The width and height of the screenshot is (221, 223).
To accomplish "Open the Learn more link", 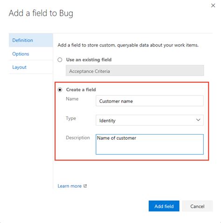I will [x=69, y=186].
